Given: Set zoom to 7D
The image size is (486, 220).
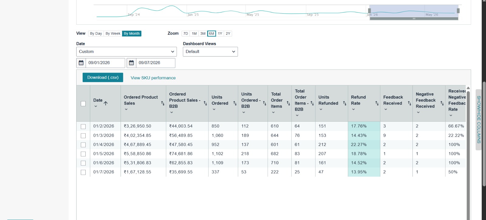Looking at the screenshot, I should (x=186, y=34).
